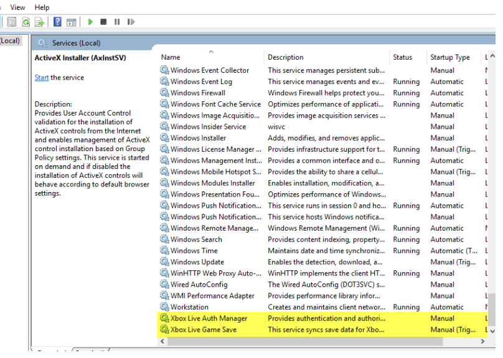Click the Start the service link
Image resolution: width=503 pixels, height=358 pixels.
pos(42,78)
